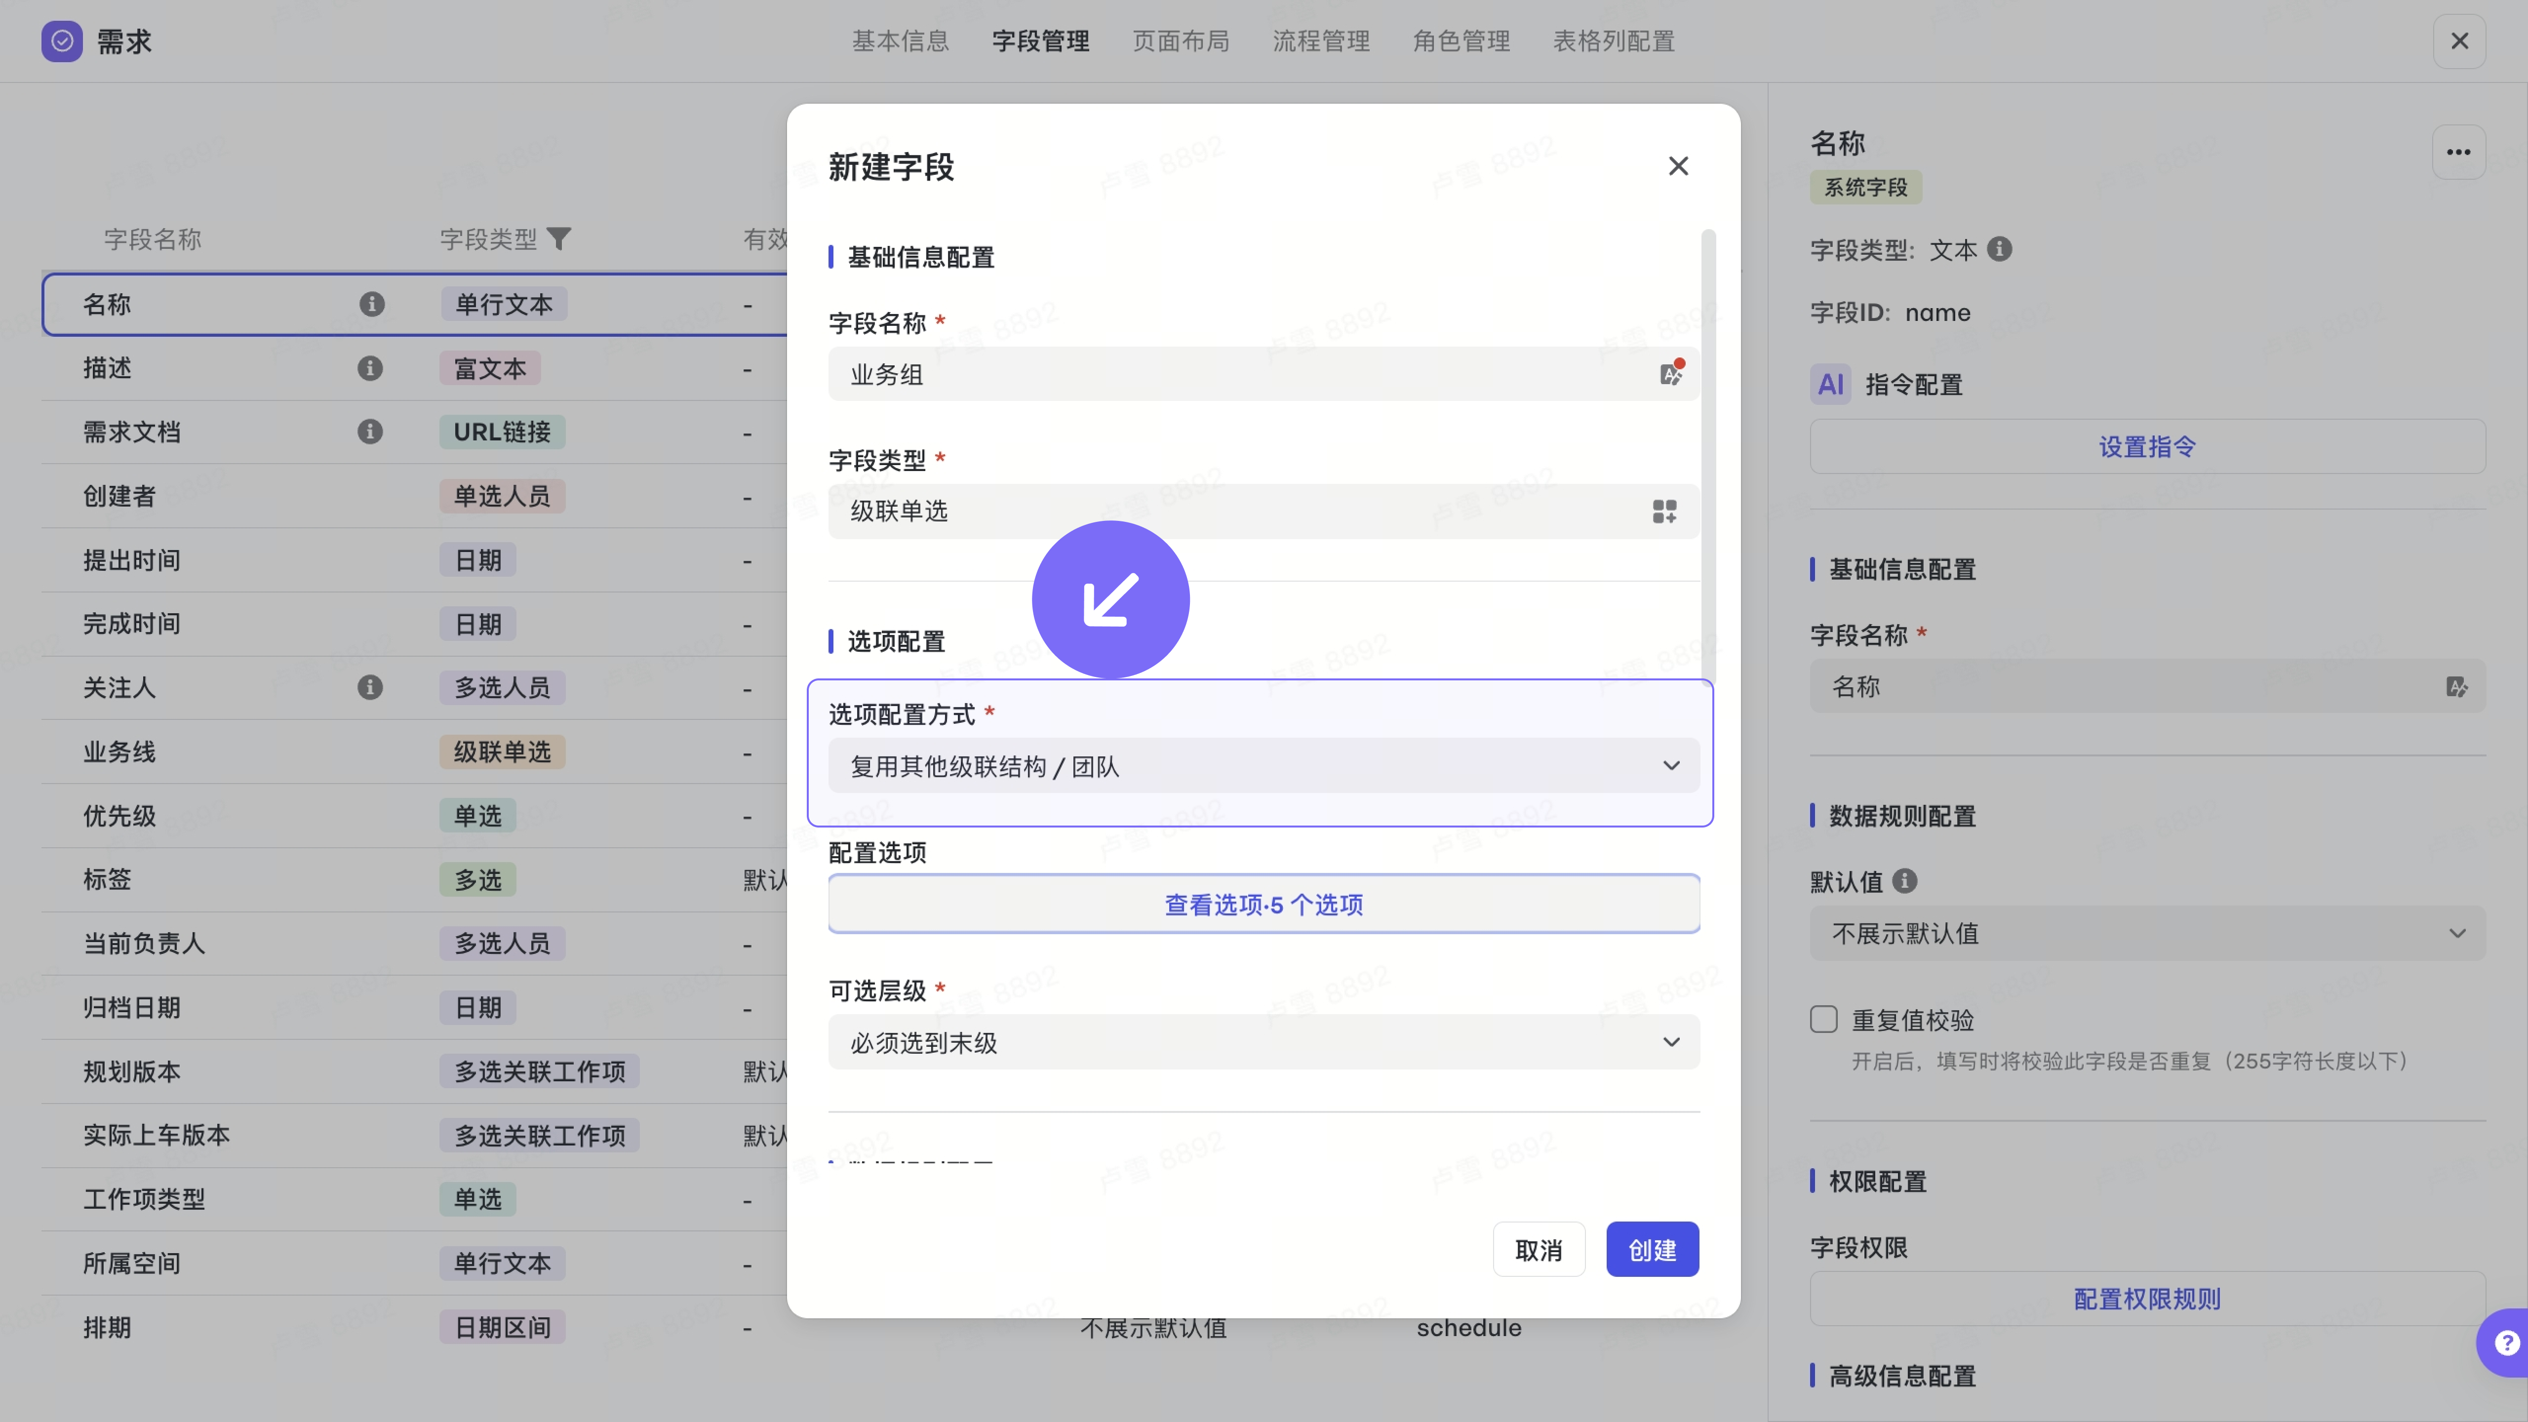The width and height of the screenshot is (2528, 1422).
Task: Click the 设置指令 button
Action: pos(2147,446)
